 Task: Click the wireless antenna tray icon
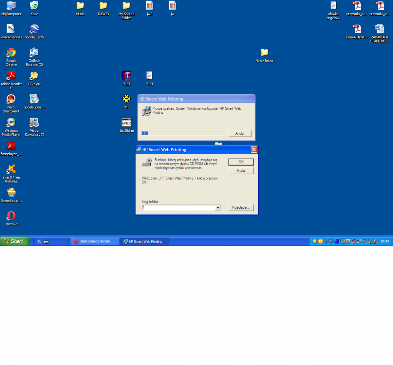click(326, 241)
